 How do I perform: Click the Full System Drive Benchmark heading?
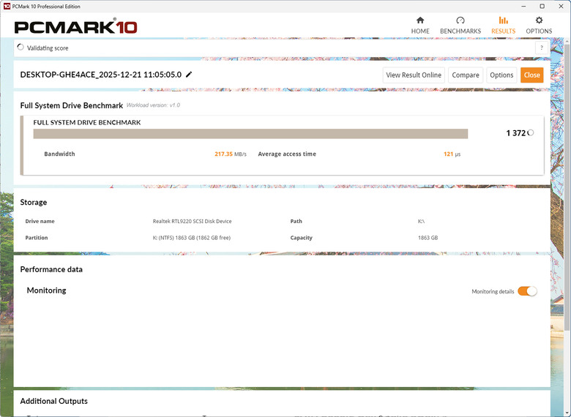(x=72, y=105)
